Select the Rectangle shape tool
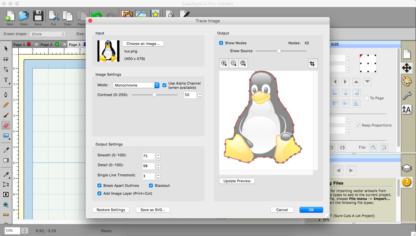 click(x=6, y=136)
